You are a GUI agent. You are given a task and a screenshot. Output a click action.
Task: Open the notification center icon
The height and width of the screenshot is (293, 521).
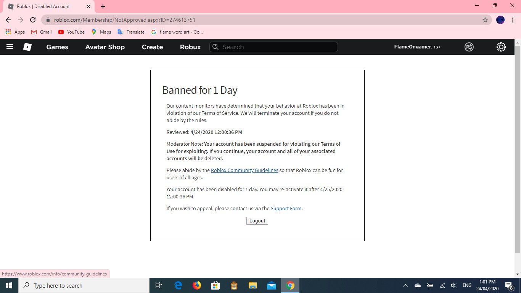point(509,285)
